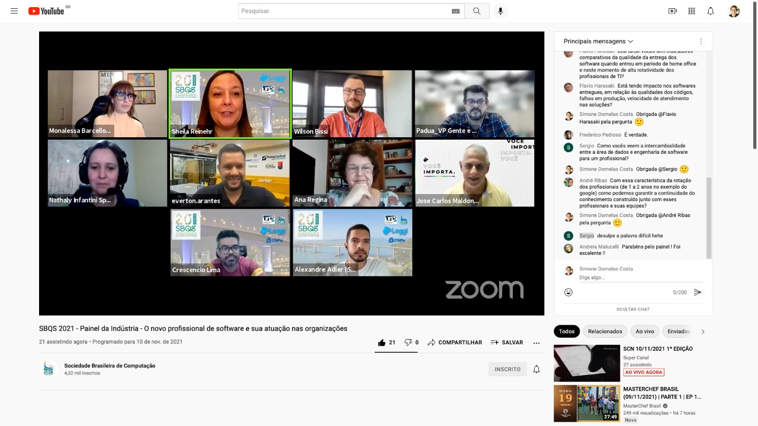Activate voice search microphone icon
The height and width of the screenshot is (426, 758).
point(500,11)
